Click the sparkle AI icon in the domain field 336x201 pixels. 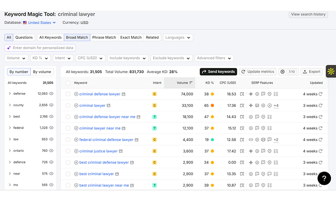(x=9, y=48)
